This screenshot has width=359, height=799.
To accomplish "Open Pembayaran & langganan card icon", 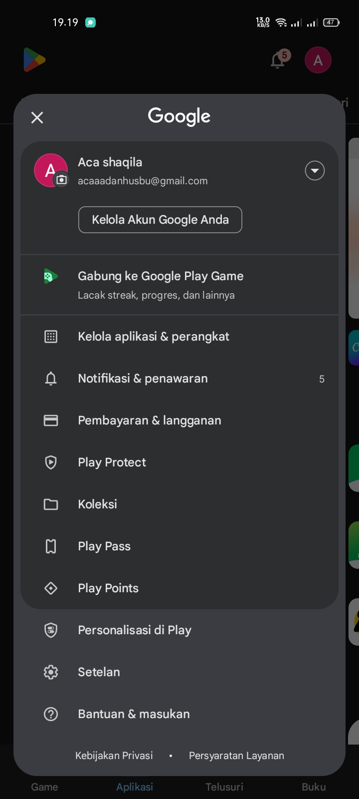I will point(51,420).
